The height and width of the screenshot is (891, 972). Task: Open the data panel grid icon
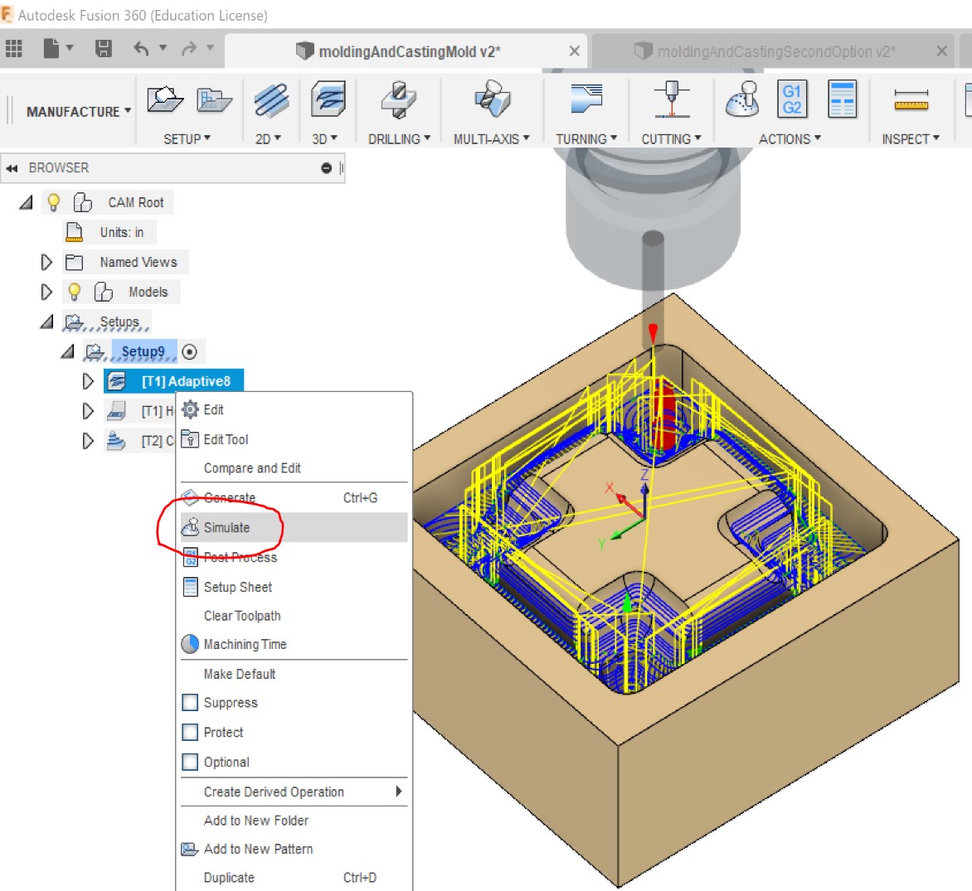13,48
